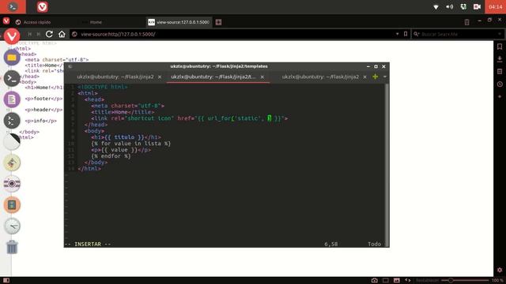This screenshot has height=284, width=506.
Task: Open volume control in system tray
Action: click(x=450, y=7)
